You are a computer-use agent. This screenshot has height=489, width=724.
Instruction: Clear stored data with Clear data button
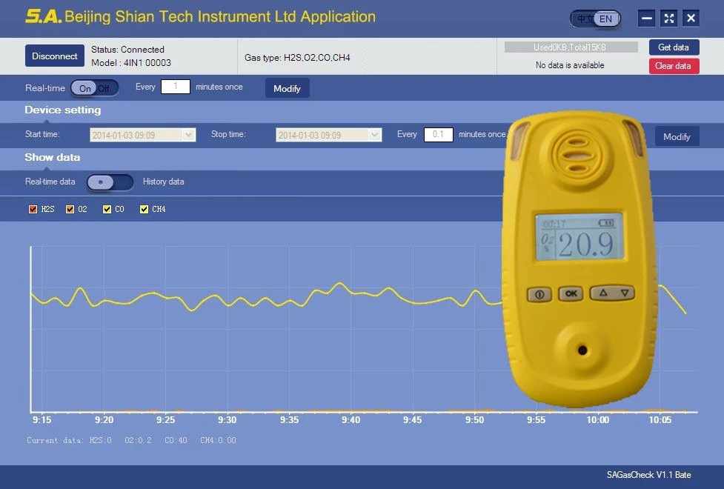click(674, 65)
